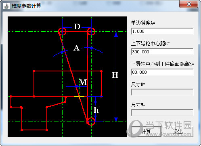Image resolution: width=201 pixels, height=146 pixels.
Task: Click the taper diagram illustration
Action: (67, 77)
